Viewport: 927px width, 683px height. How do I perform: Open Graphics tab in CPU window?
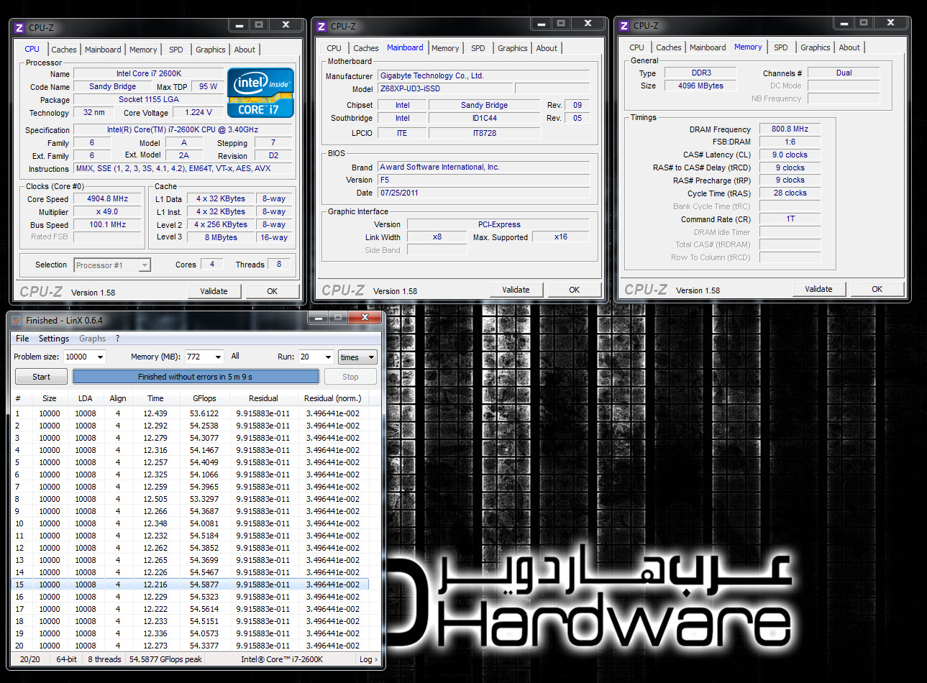click(211, 50)
